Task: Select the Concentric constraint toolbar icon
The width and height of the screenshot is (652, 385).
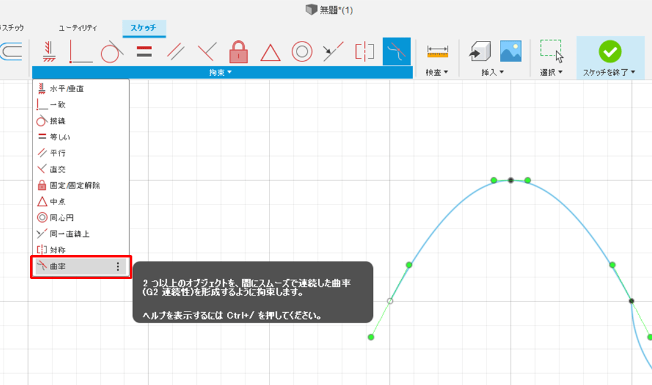Action: (x=302, y=52)
